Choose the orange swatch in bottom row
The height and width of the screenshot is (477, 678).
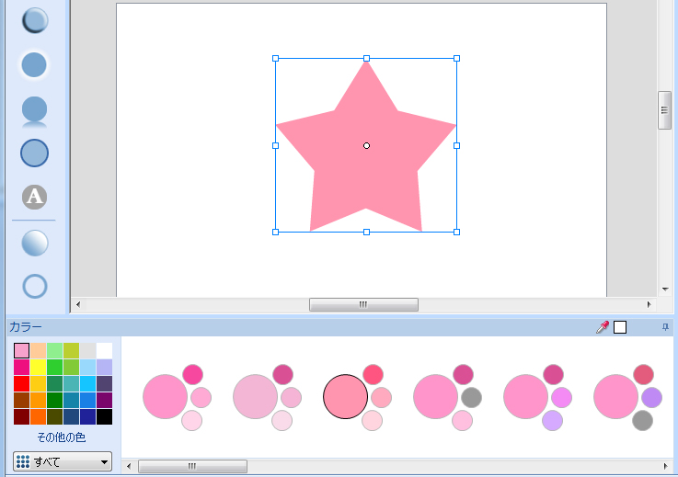[x=38, y=417]
